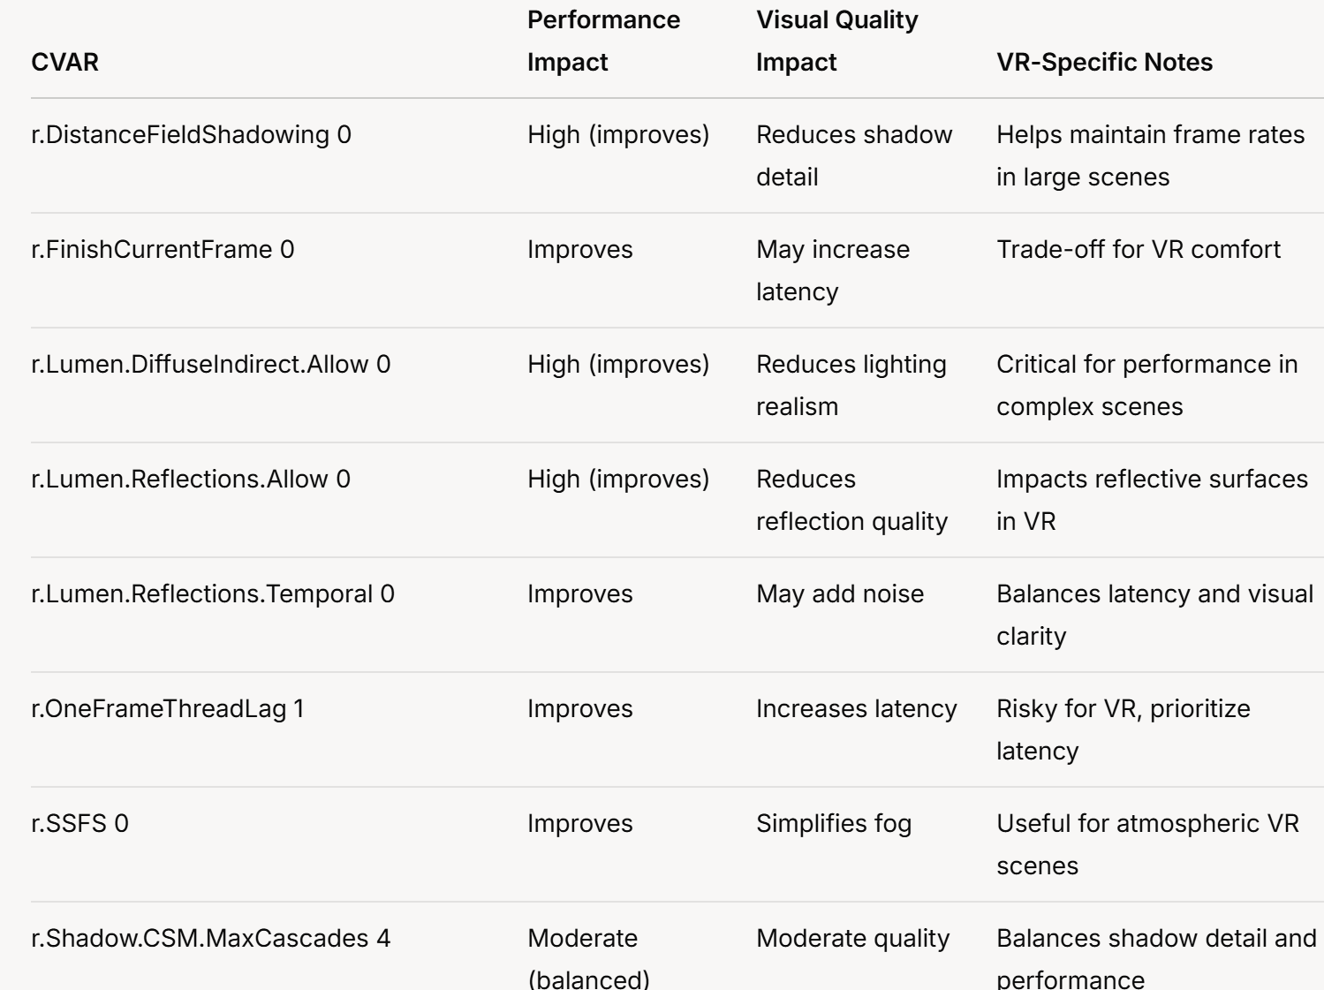The width and height of the screenshot is (1324, 990).
Task: Click the Moderate (balanced) performance cell
Action: (588, 958)
